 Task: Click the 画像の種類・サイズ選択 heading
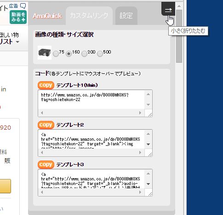pos(64,35)
